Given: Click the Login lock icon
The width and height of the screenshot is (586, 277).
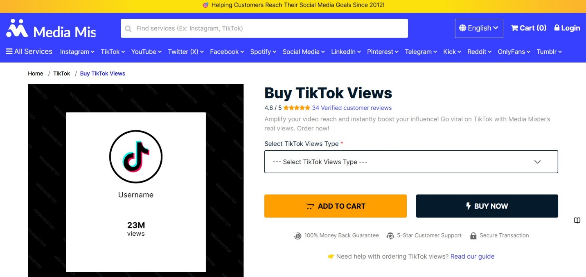Looking at the screenshot, I should point(557,28).
